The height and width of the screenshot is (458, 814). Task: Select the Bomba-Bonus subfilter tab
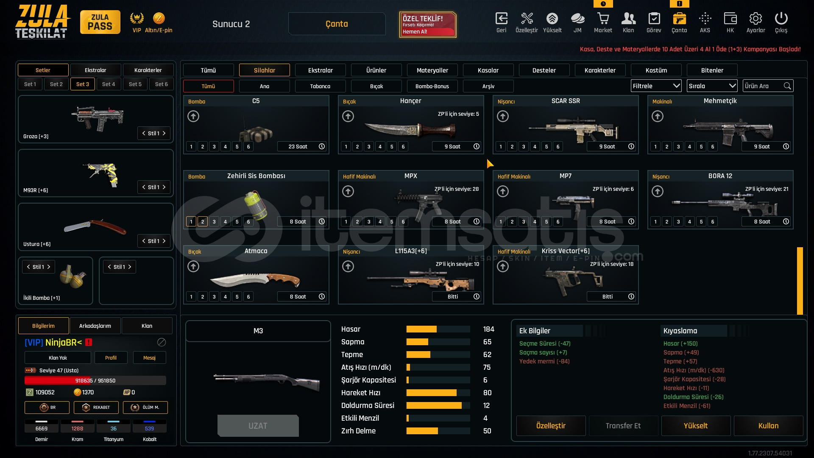432,86
